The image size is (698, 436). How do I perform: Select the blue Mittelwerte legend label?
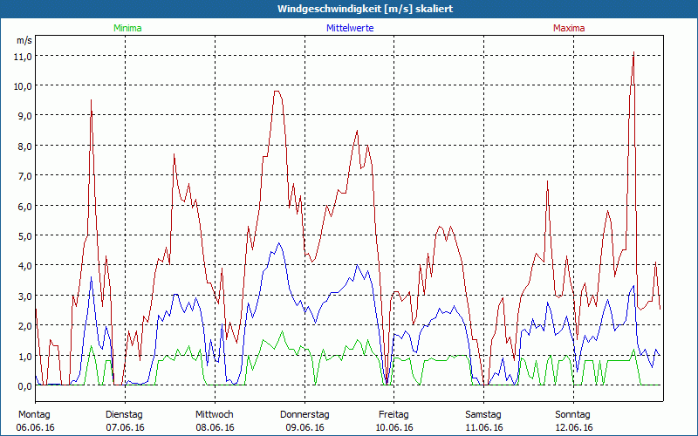pyautogui.click(x=350, y=28)
